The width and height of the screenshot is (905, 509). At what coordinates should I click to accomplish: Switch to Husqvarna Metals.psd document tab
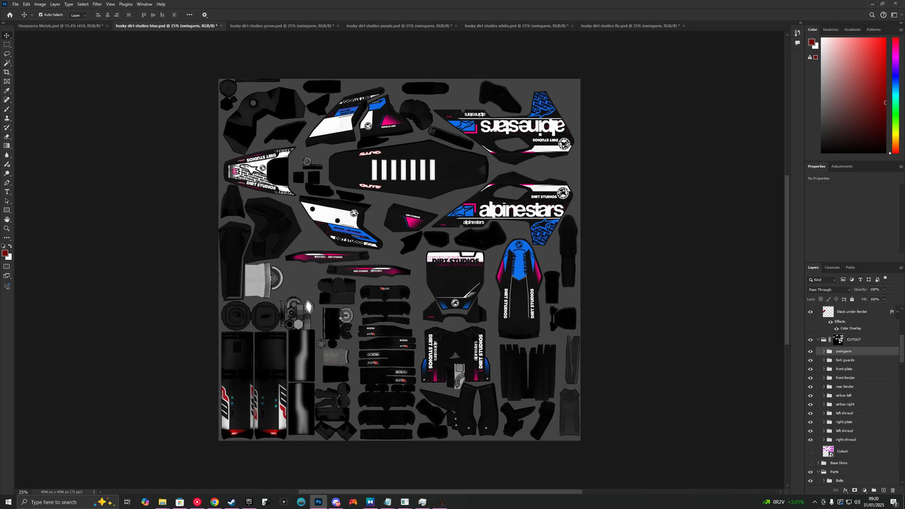click(x=61, y=26)
